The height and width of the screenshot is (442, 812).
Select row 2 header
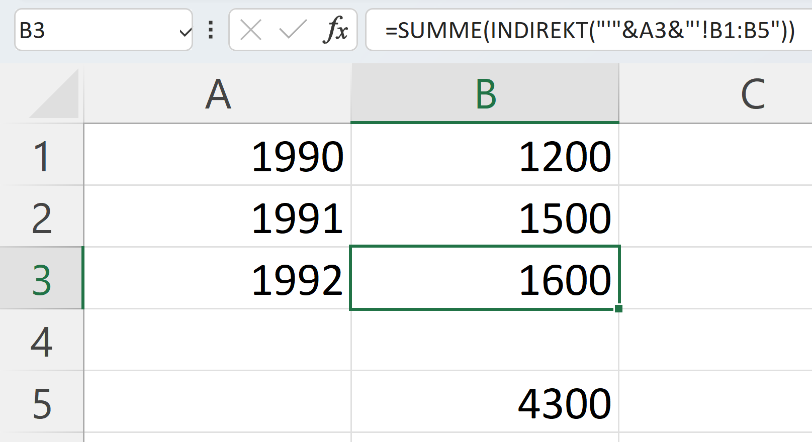[41, 216]
